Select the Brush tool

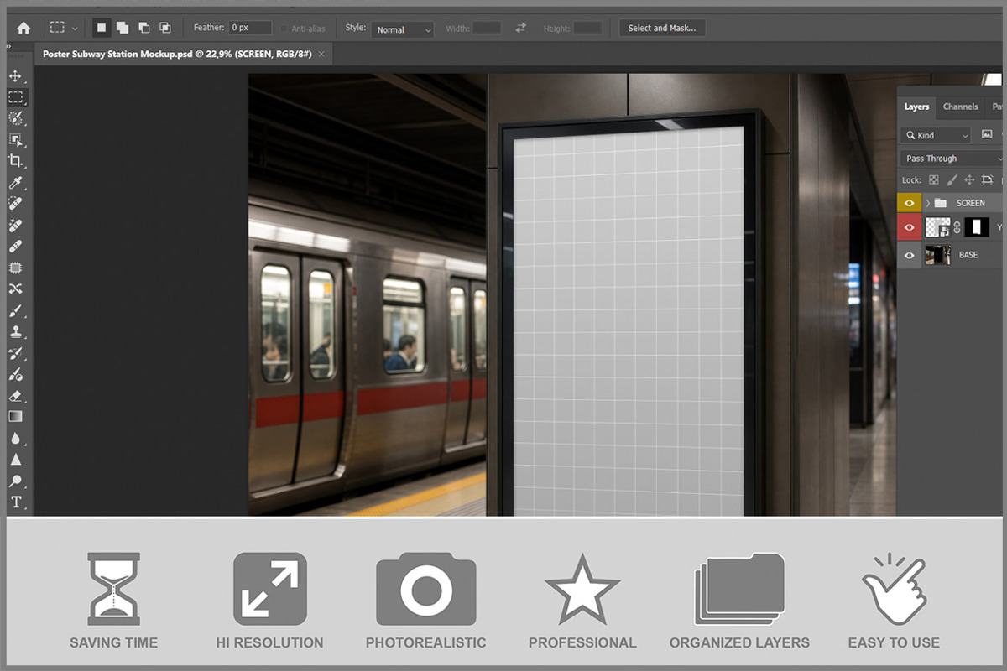(x=15, y=311)
